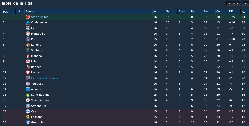
Task: Select the Toulouse table row
Action: click(x=125, y=84)
